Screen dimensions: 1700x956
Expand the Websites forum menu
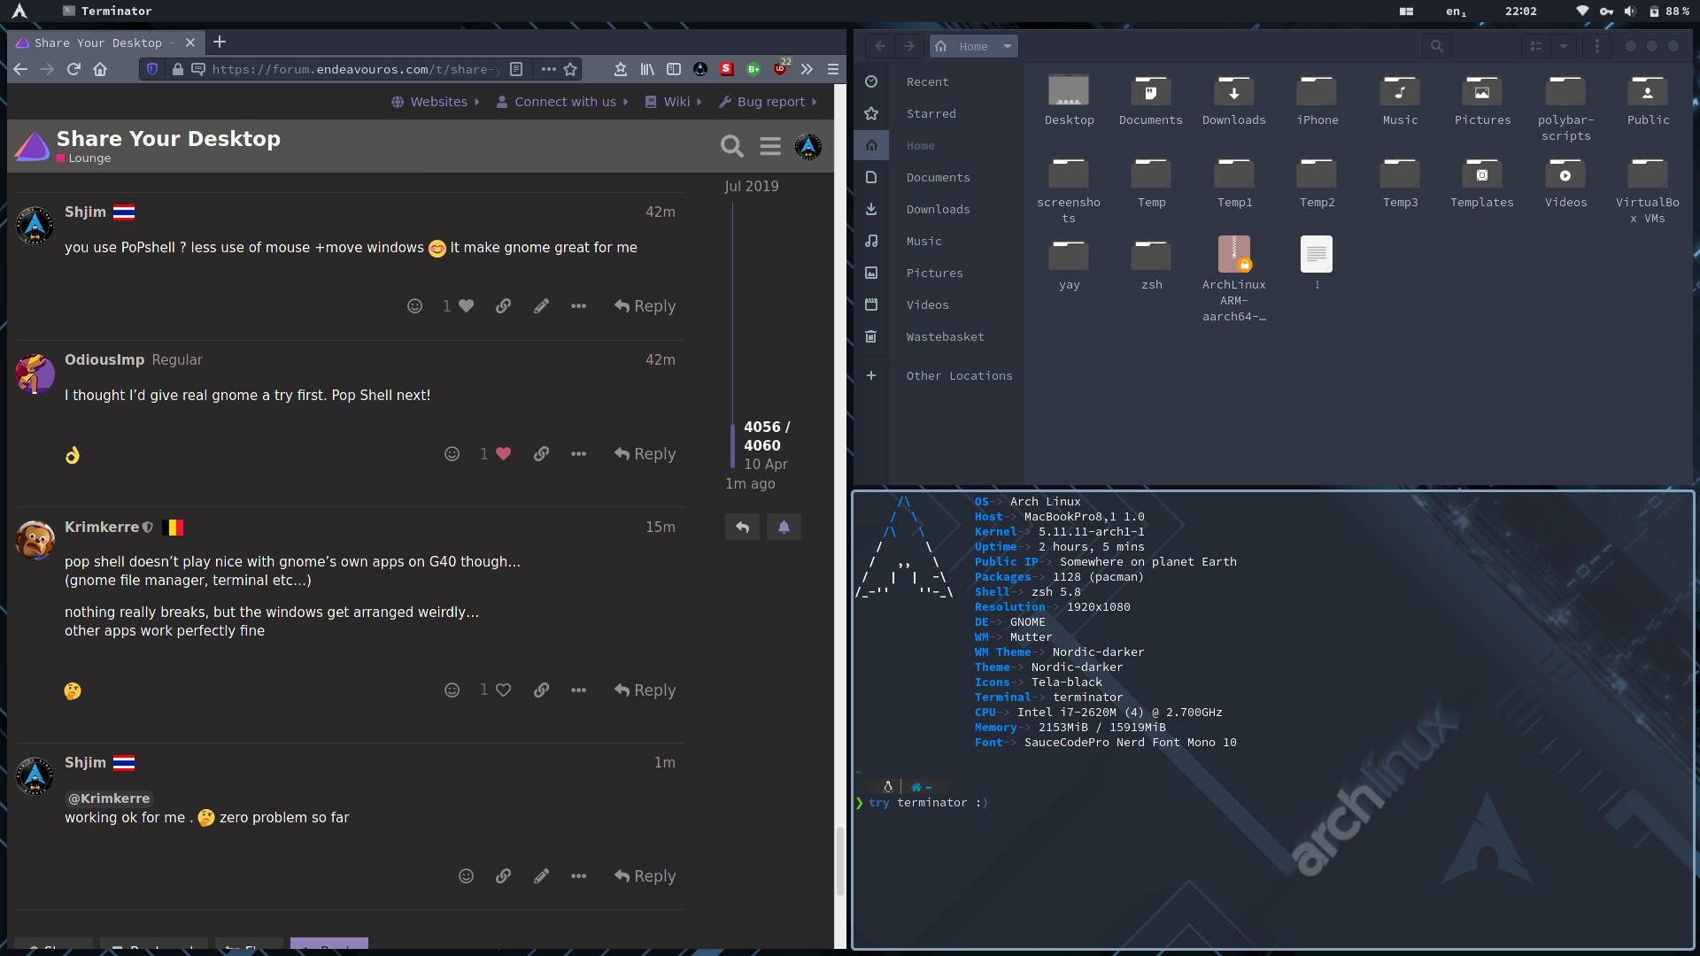click(436, 102)
